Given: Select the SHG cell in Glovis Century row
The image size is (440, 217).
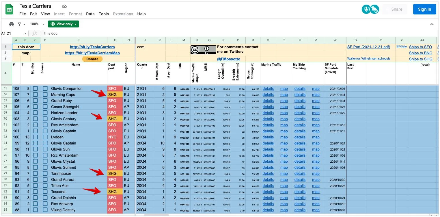Looking at the screenshot, I should 115,119.
